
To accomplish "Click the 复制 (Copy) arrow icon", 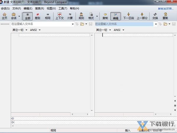I will point(105,16).
